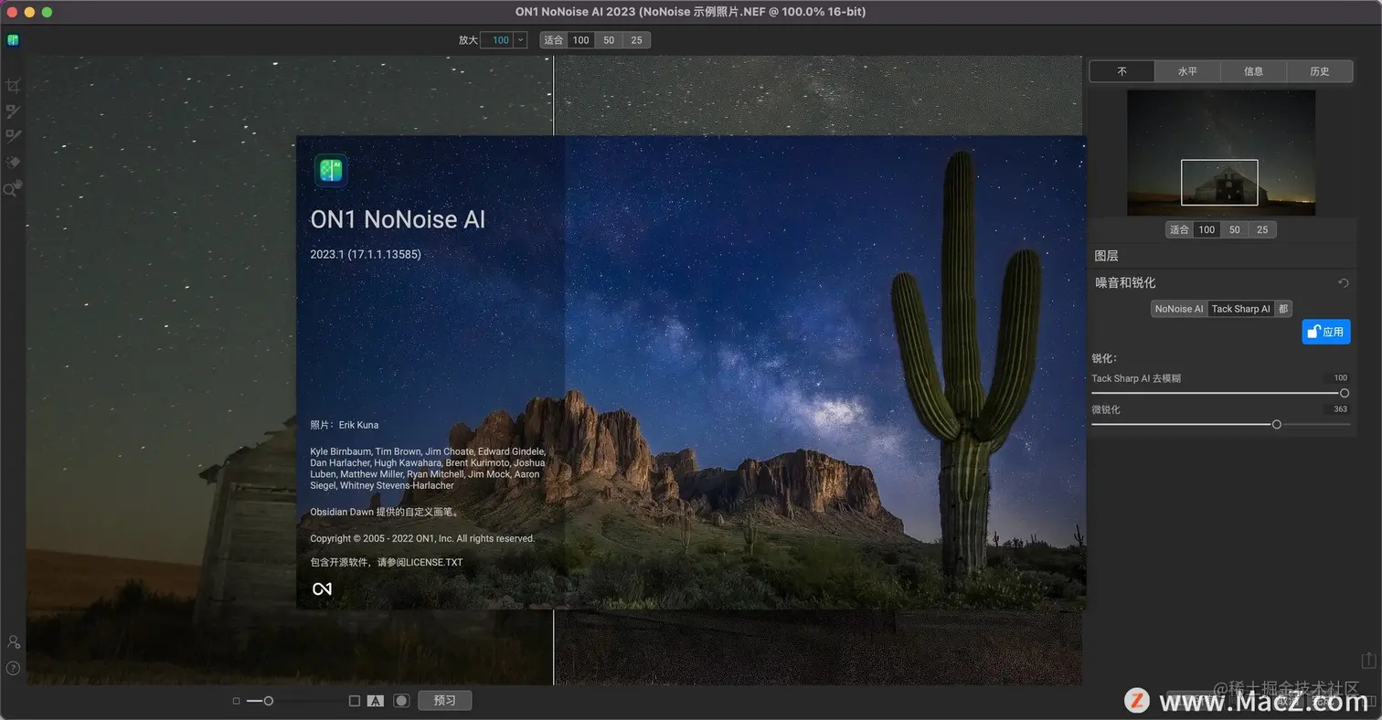The image size is (1382, 720).
Task: Switch to the NoNoise AI mode tab
Action: [1179, 309]
